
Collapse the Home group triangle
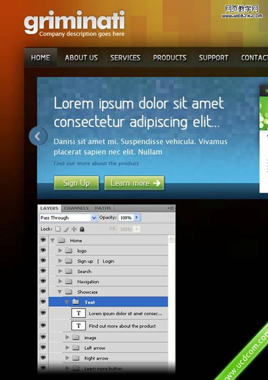[52, 240]
